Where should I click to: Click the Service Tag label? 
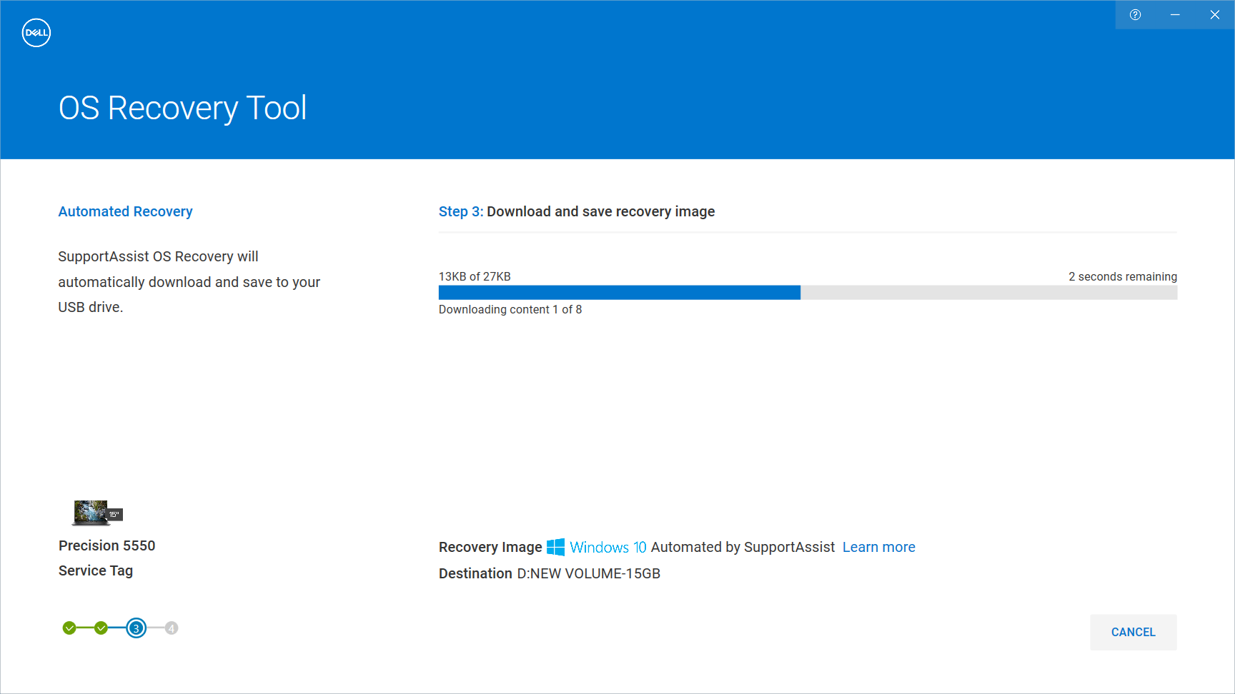pos(95,570)
